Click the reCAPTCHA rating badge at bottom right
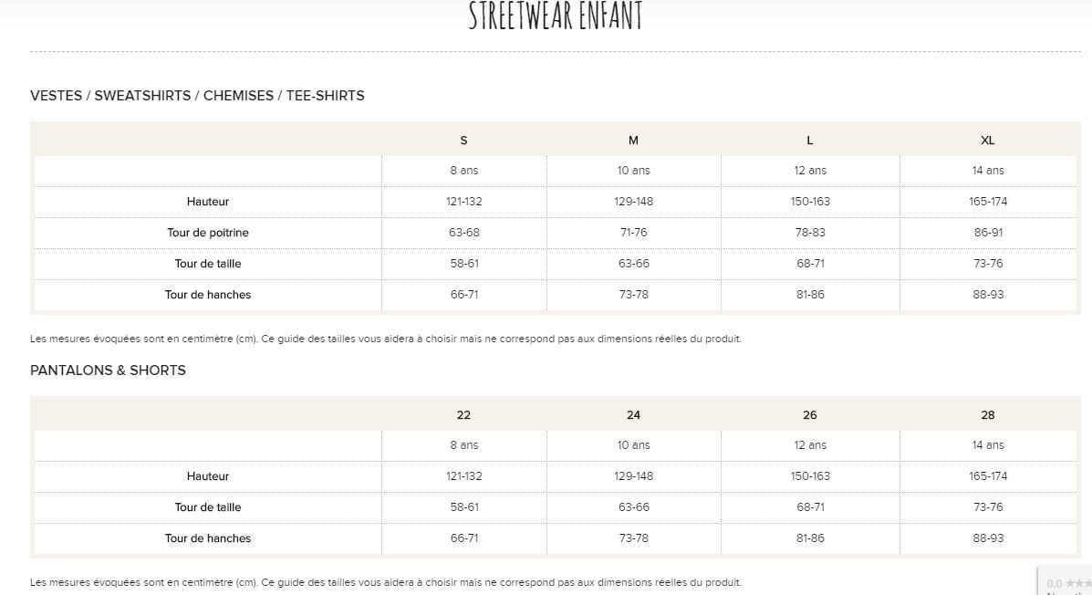 (1067, 581)
